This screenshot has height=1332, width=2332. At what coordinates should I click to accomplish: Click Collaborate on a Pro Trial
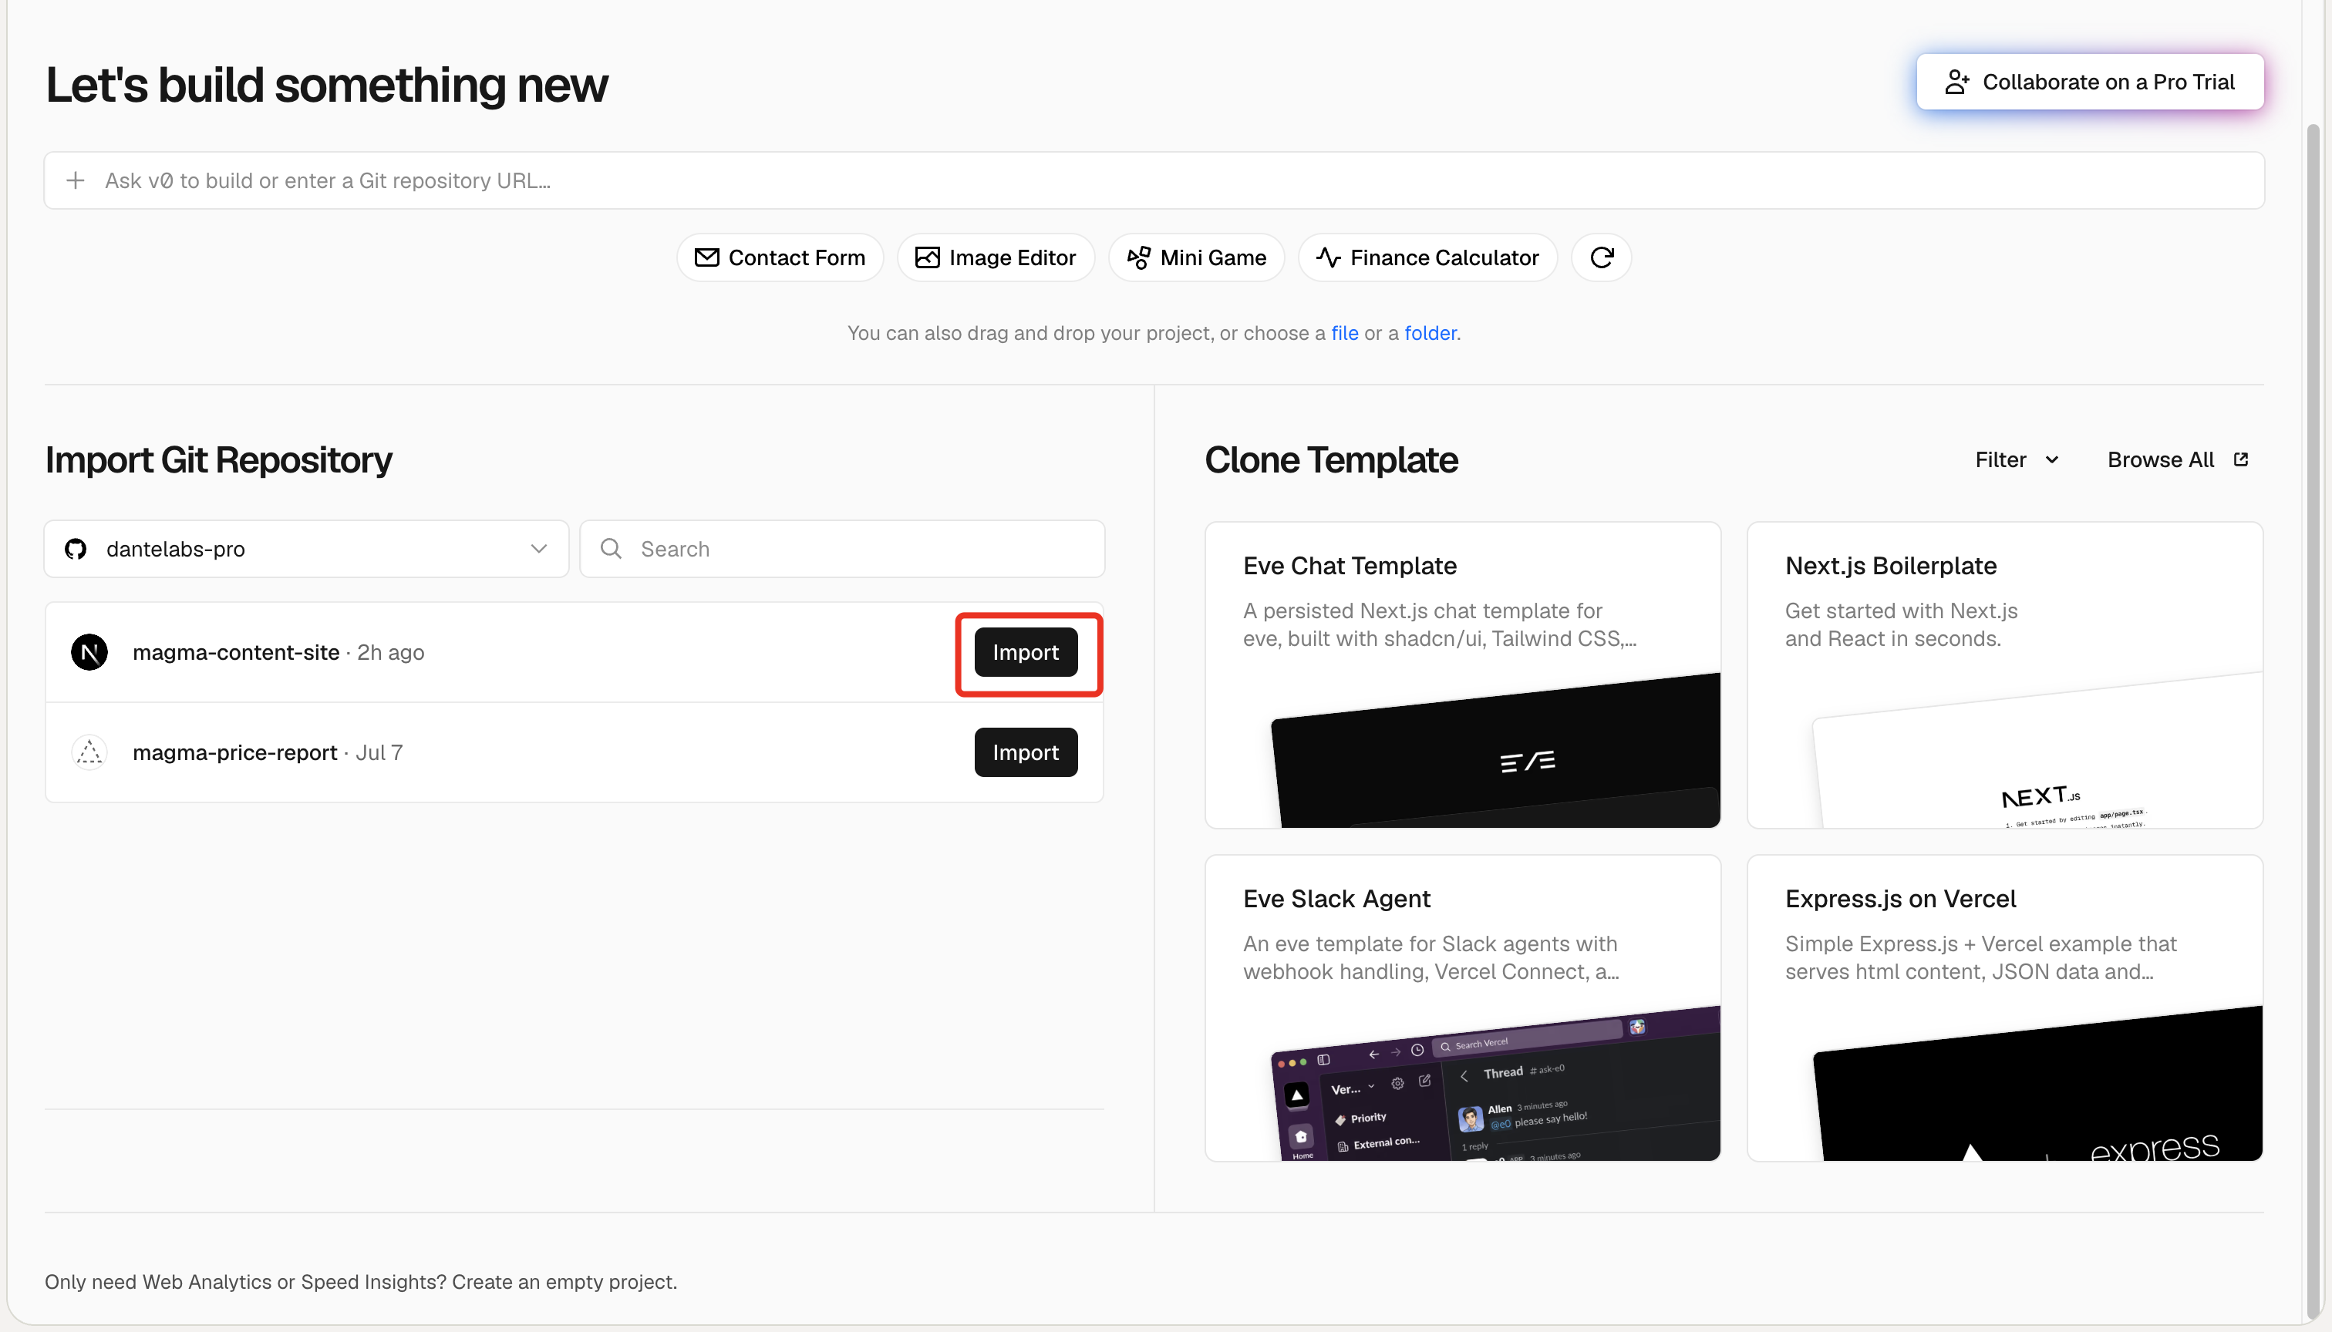coord(2089,82)
